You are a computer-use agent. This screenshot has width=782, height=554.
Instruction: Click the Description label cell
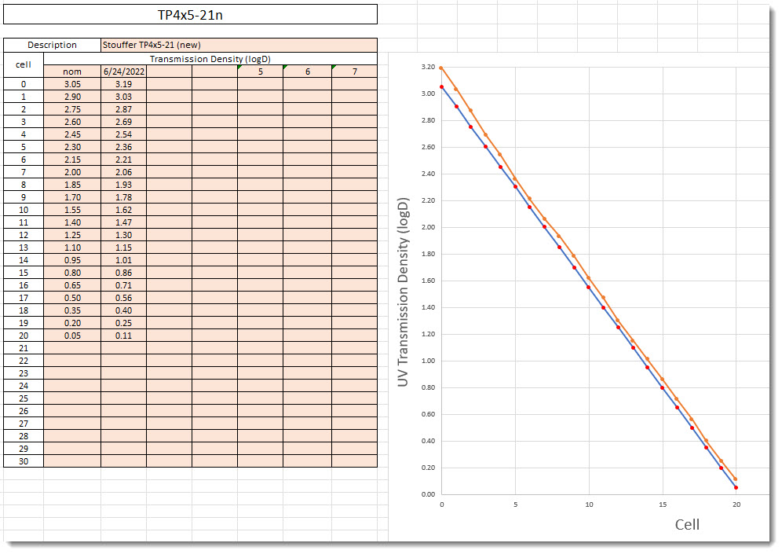[x=53, y=45]
